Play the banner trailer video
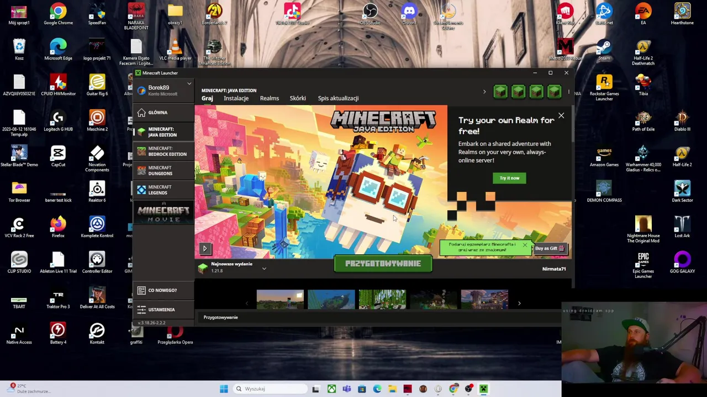The height and width of the screenshot is (397, 707). tap(204, 249)
